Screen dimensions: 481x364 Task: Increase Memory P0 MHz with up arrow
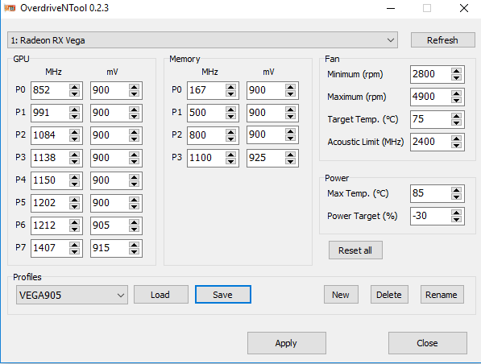point(230,87)
